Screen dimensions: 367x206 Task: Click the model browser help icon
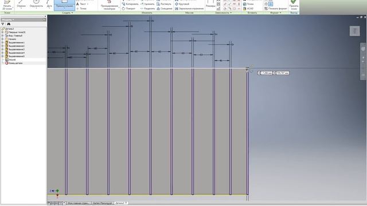coord(44,20)
